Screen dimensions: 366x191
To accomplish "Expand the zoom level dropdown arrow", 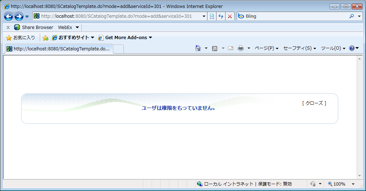I will click(x=353, y=184).
